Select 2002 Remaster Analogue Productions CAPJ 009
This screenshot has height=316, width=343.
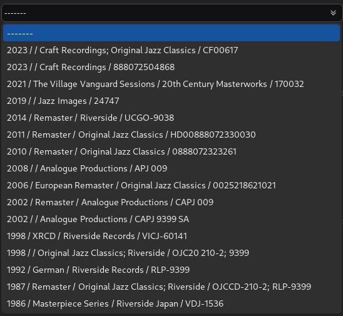(171, 202)
